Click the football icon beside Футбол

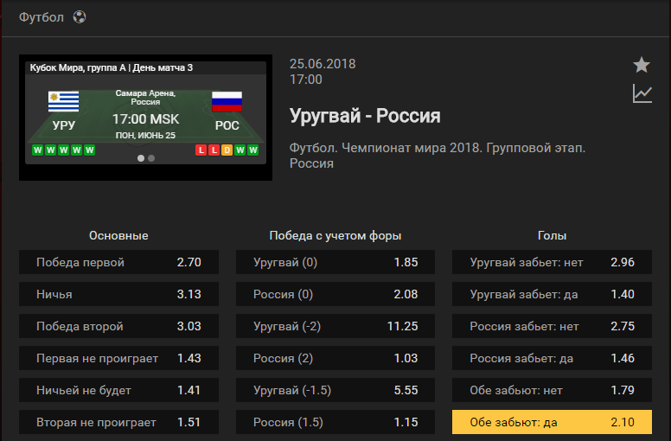click(x=80, y=17)
